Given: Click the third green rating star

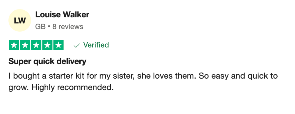Looking at the screenshot, I should (x=36, y=45).
